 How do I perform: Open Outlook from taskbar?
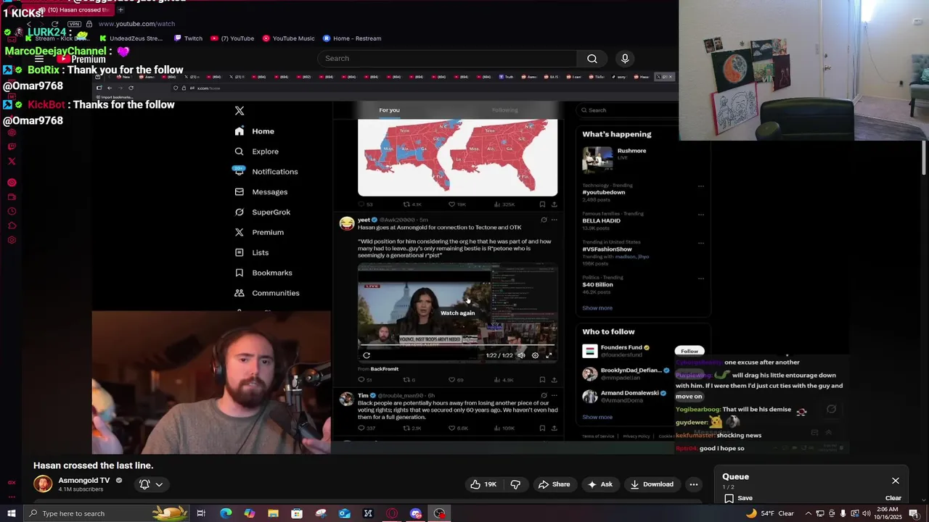click(x=344, y=513)
